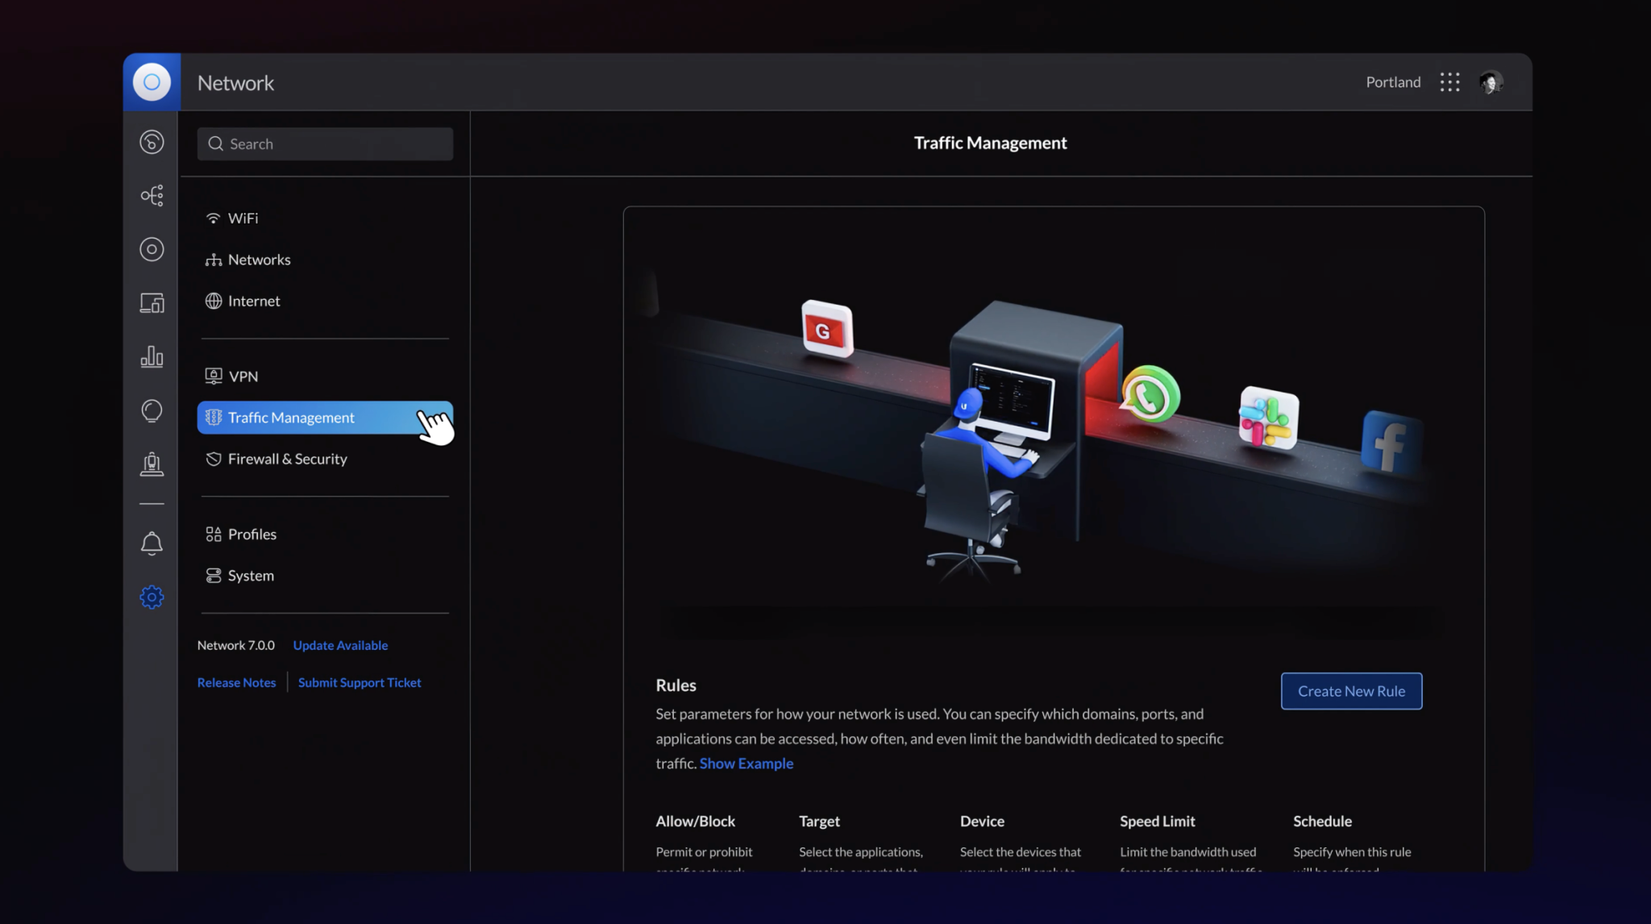Open the Notifications bell icon

point(152,543)
